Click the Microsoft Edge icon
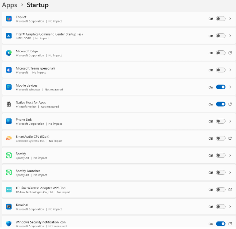Screen dimensions: 236x229 (9, 53)
